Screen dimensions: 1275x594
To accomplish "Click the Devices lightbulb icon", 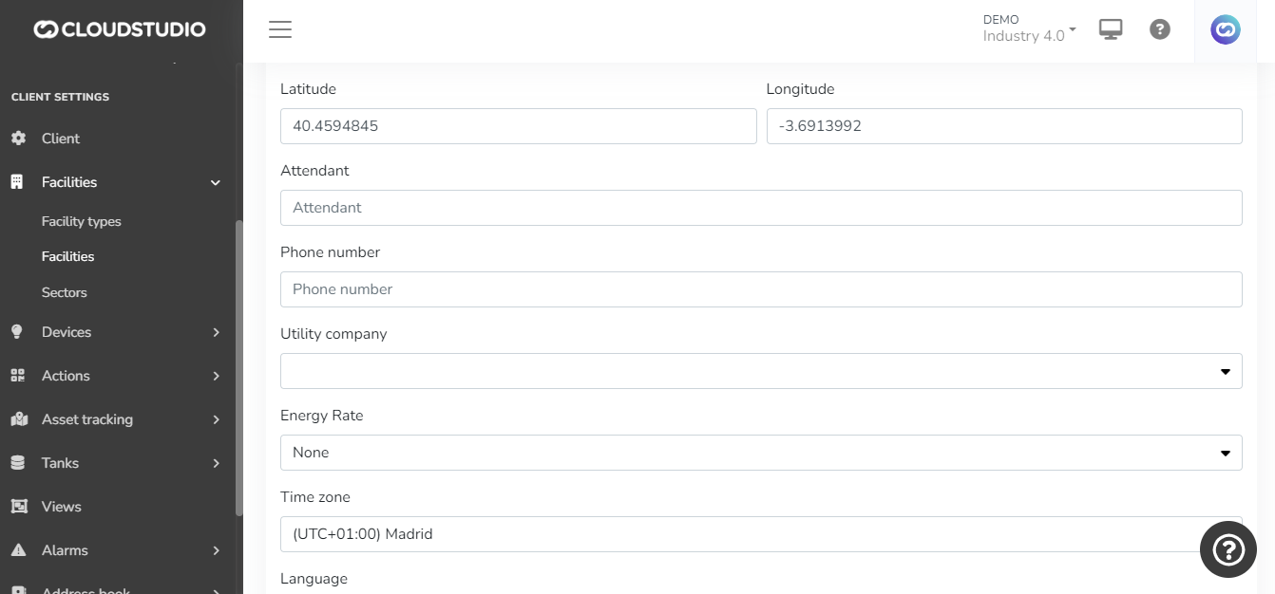I will click(x=17, y=332).
